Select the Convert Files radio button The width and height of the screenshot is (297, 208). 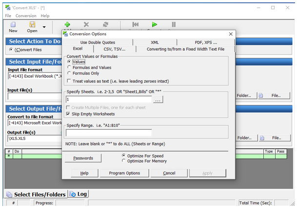coord(11,50)
